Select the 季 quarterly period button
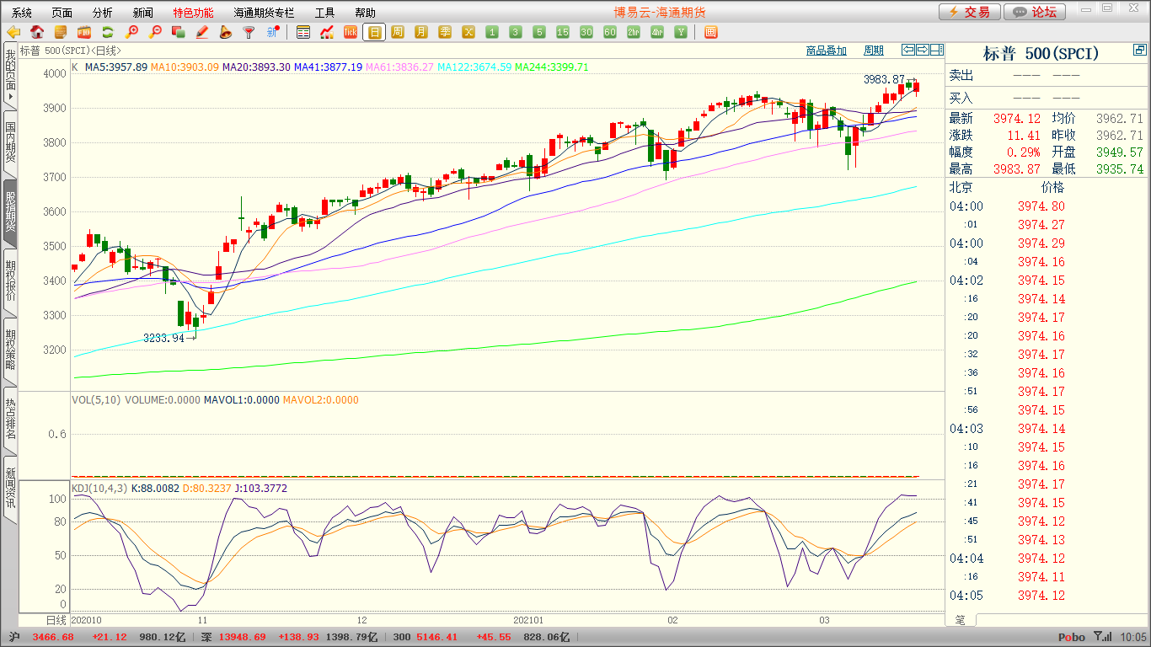Viewport: 1151px width, 647px height. point(445,32)
